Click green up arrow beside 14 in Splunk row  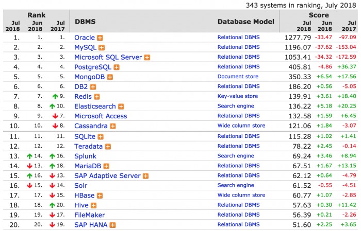29,156
